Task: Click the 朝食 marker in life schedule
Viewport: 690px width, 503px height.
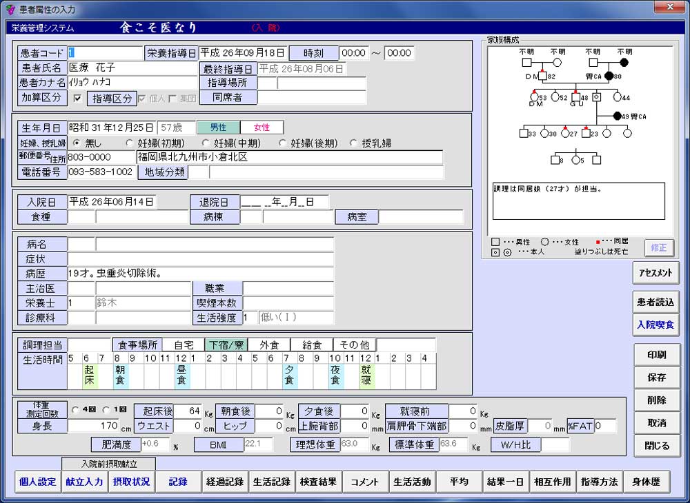Action: (121, 375)
